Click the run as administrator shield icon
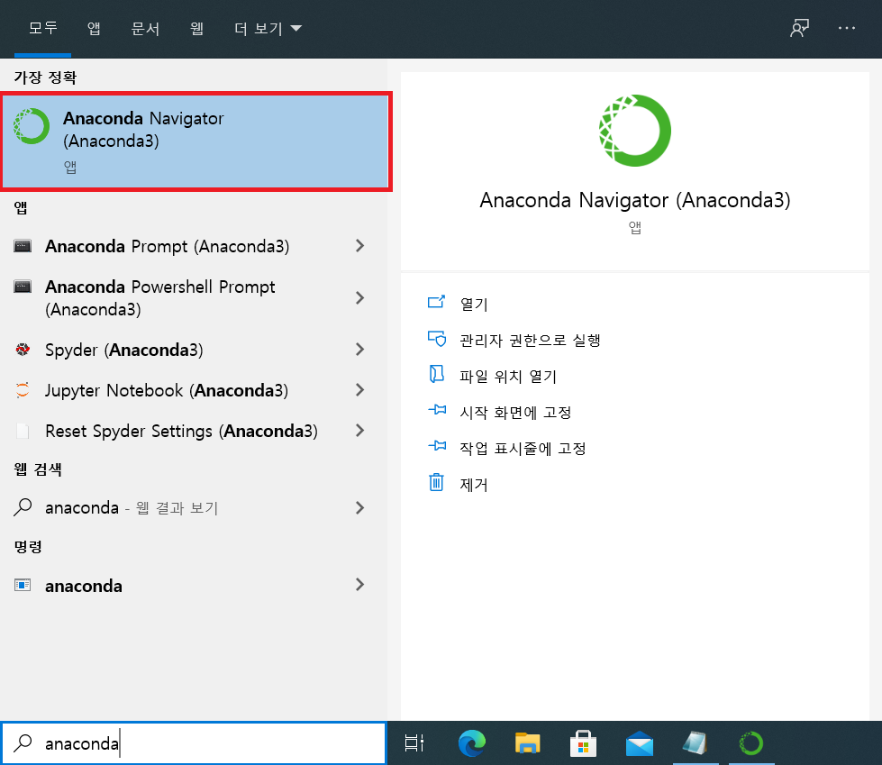 [437, 339]
